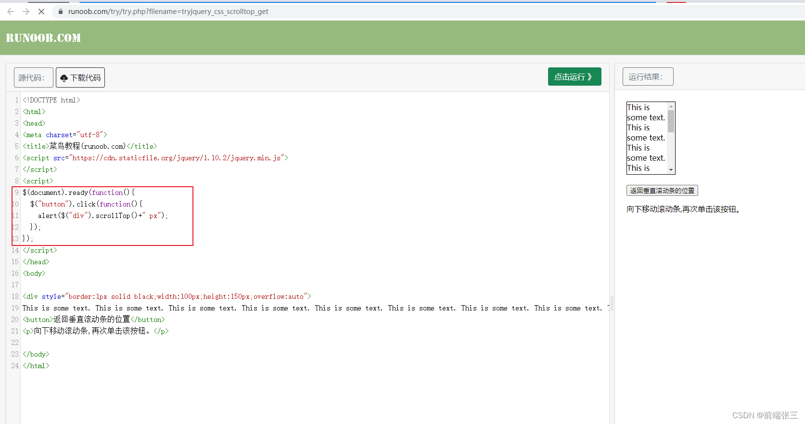Image resolution: width=805 pixels, height=424 pixels.
Task: Go forward with the browser forward arrow
Action: 26,12
